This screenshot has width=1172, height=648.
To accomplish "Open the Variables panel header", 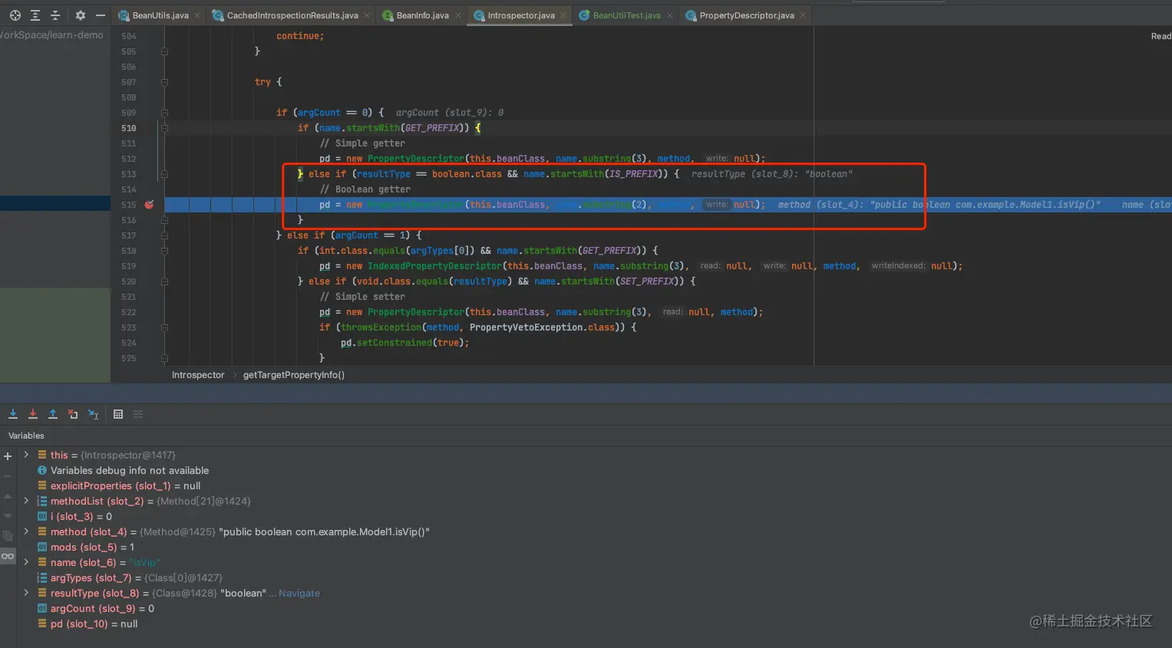I will 26,436.
